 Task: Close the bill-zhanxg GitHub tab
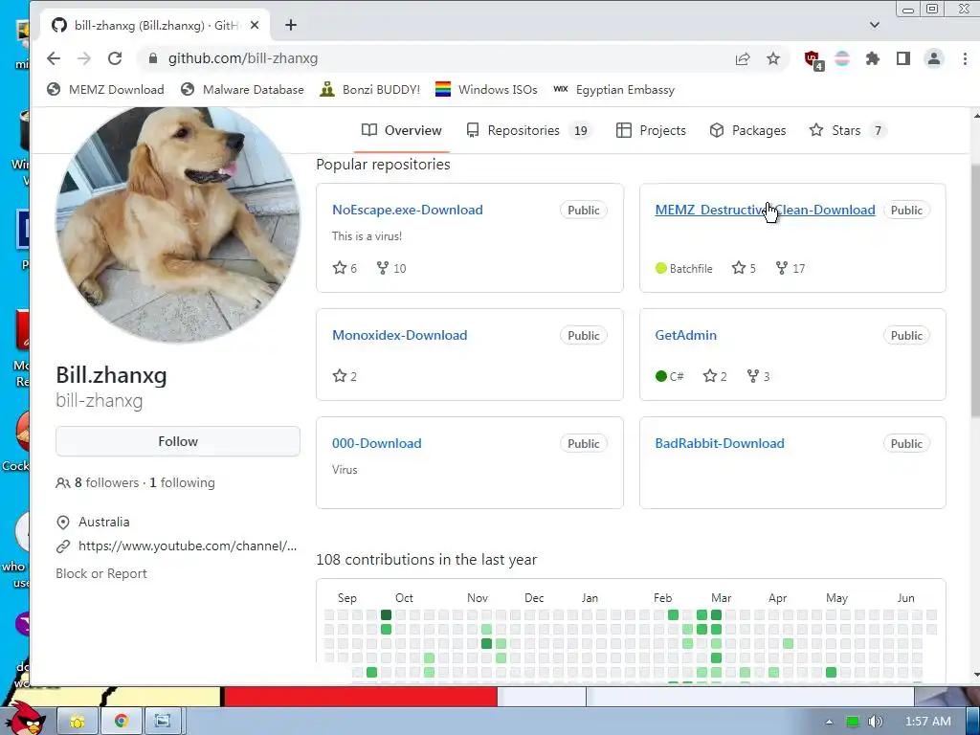(255, 26)
